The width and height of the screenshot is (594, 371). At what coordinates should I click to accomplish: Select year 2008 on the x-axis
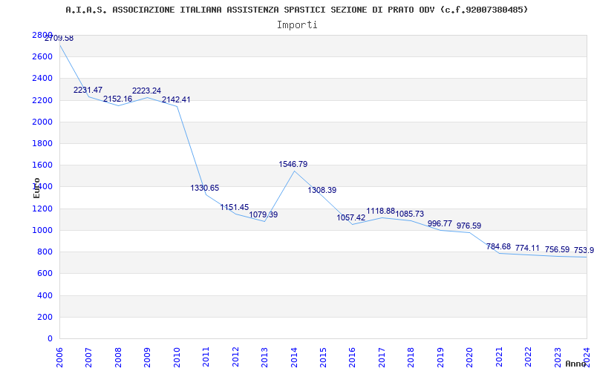118,358
